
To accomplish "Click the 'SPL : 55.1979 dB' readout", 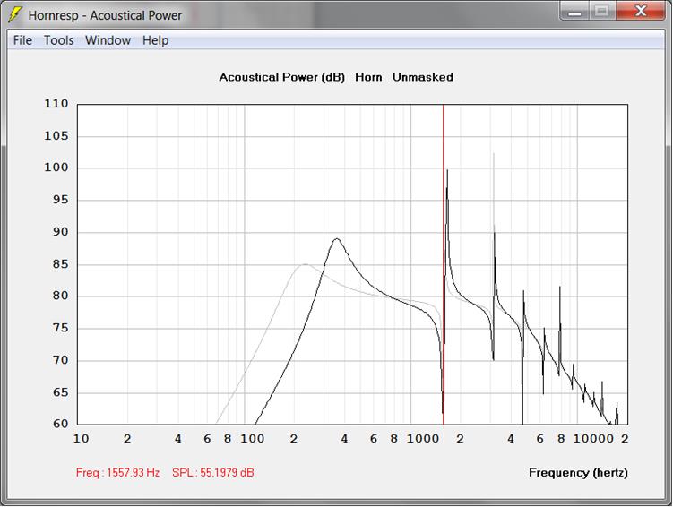I will [213, 473].
